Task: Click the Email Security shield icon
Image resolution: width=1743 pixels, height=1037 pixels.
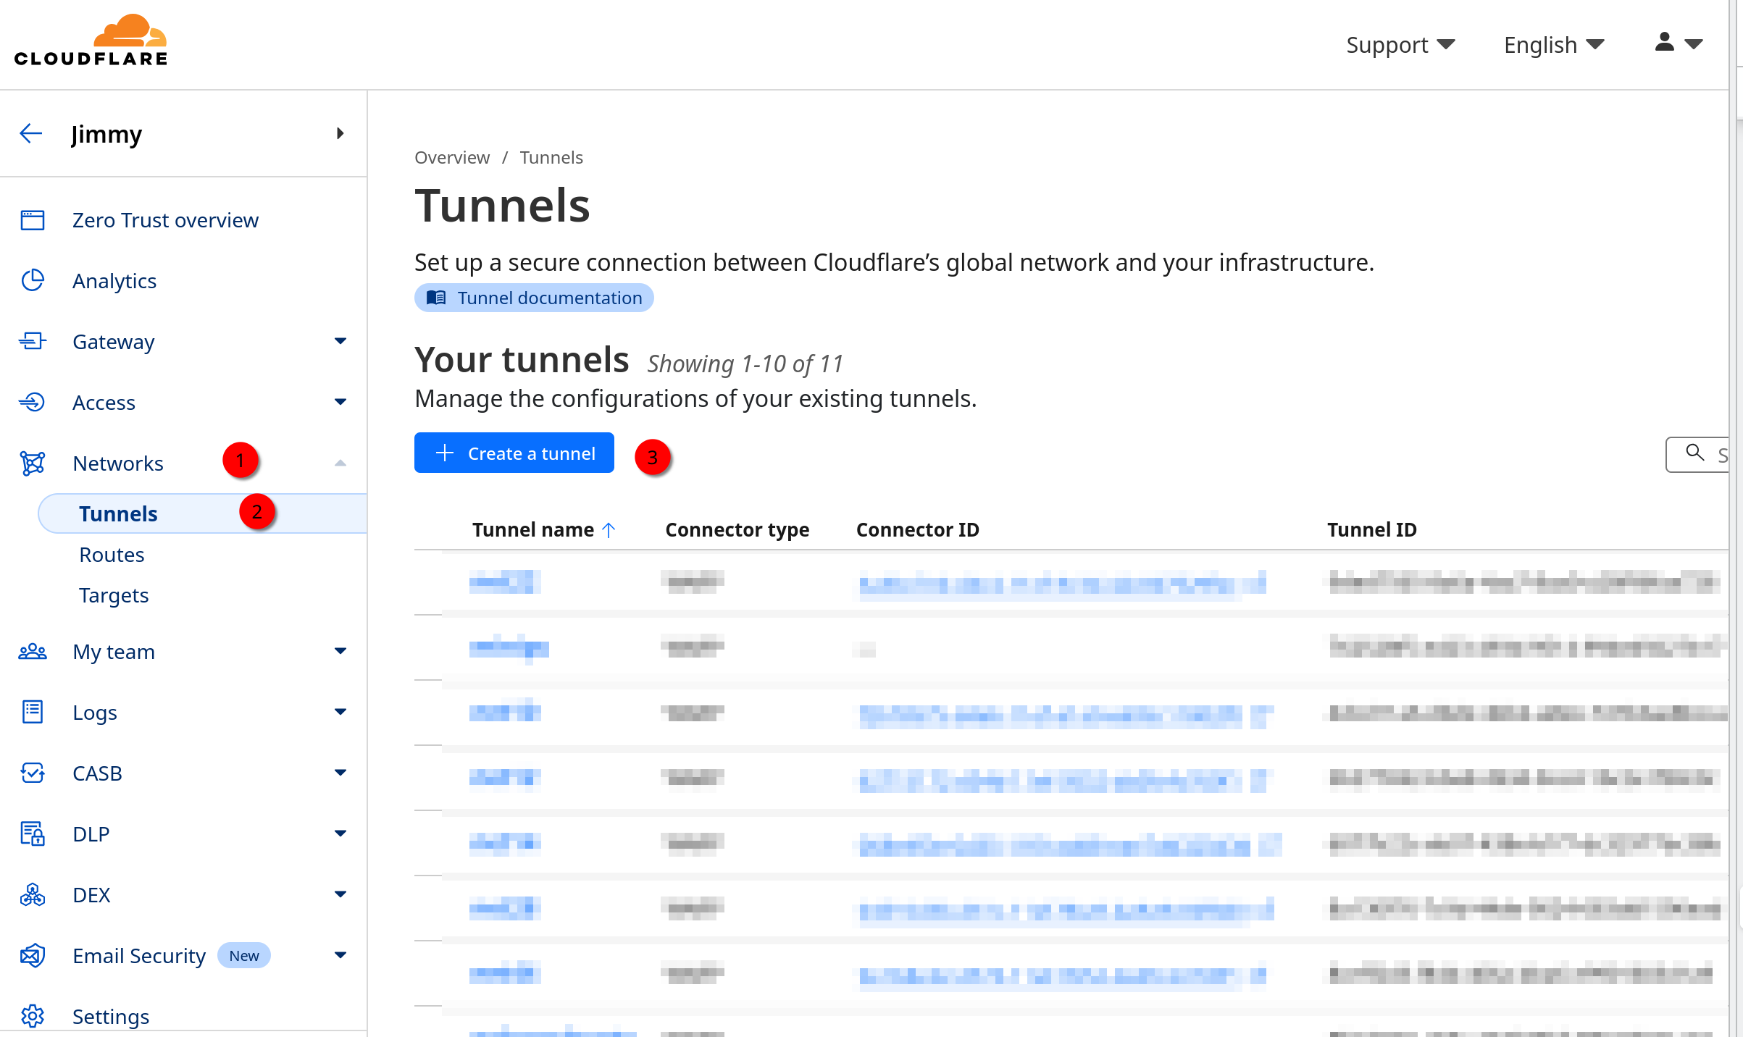Action: pos(33,956)
